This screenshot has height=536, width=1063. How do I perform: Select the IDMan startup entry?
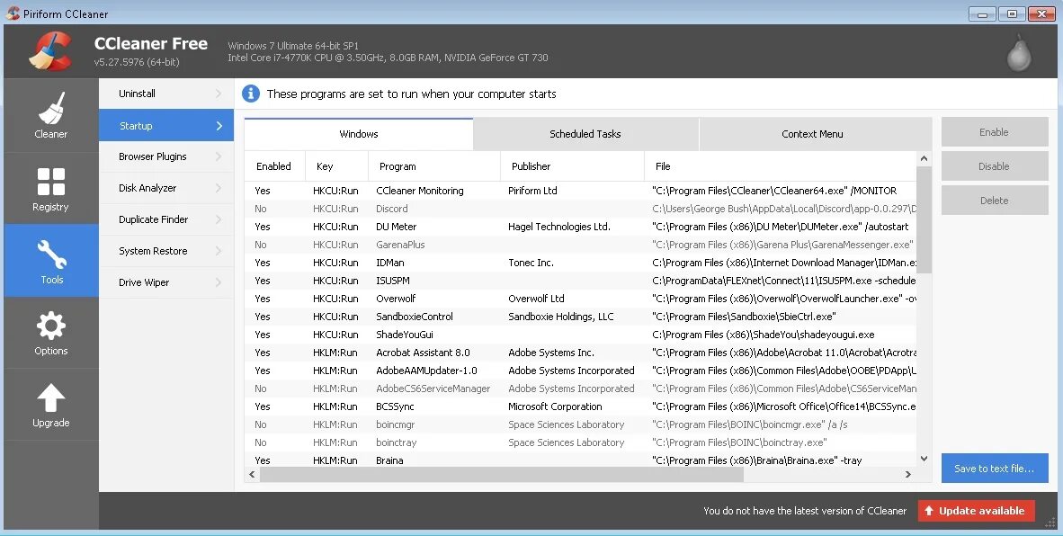click(580, 263)
